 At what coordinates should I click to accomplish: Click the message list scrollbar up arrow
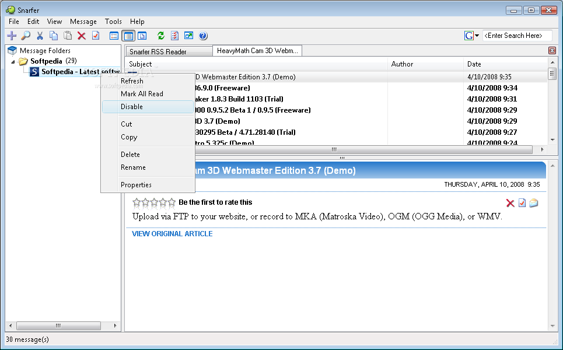(552, 62)
